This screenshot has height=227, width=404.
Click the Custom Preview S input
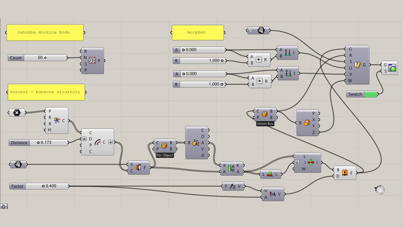(x=385, y=71)
